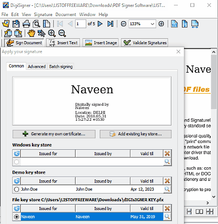Open the Window menu

tap(87, 15)
